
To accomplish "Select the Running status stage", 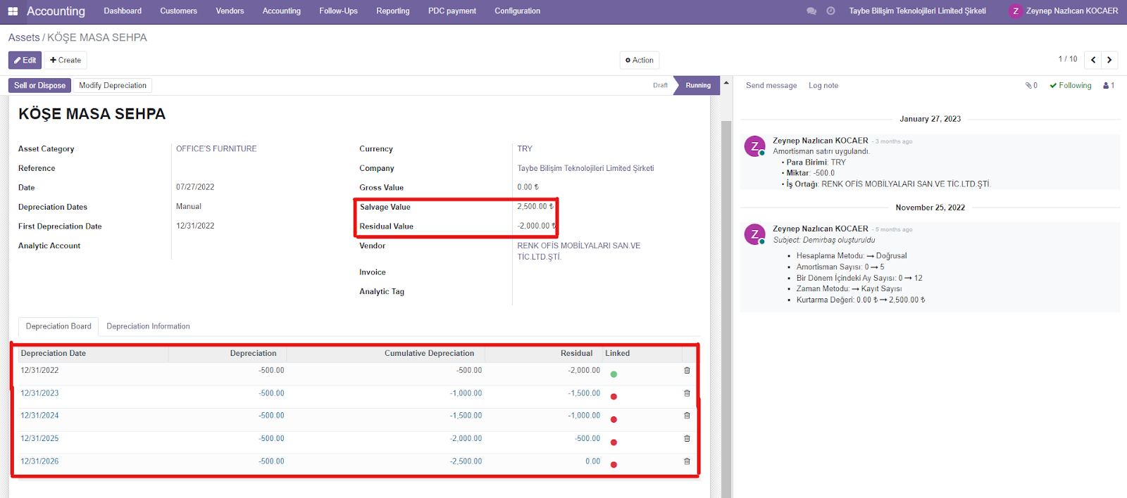I will 698,86.
